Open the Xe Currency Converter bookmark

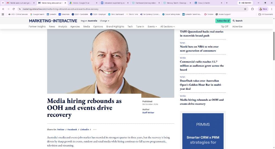click(150, 14)
